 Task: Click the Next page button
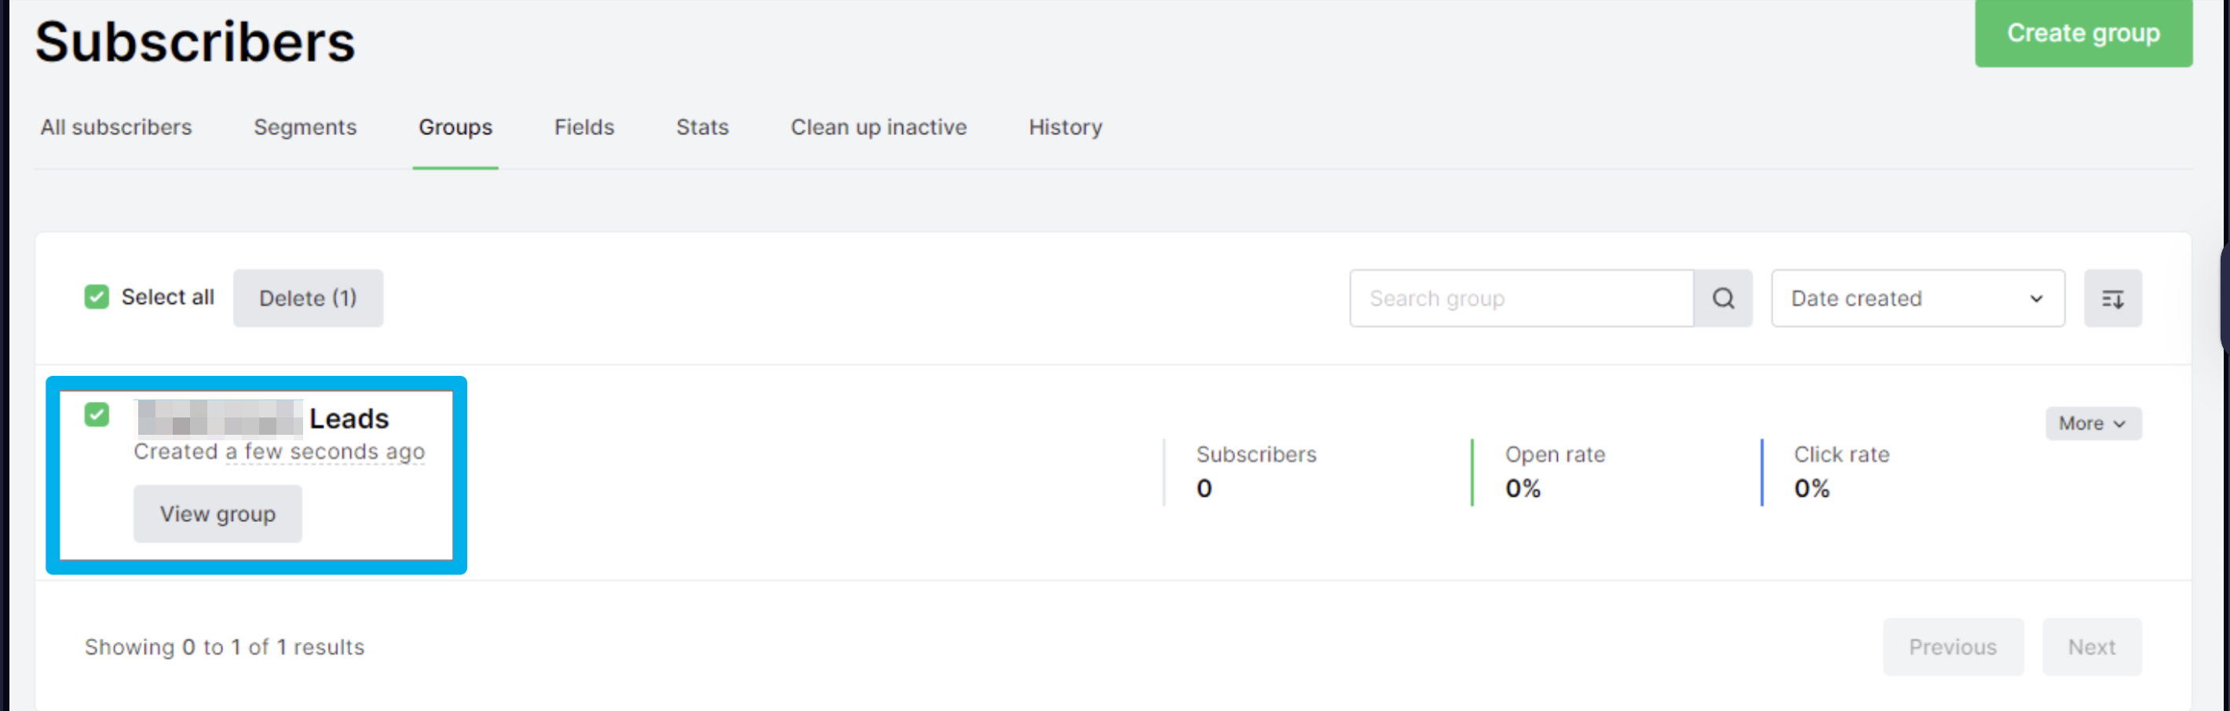click(2092, 647)
